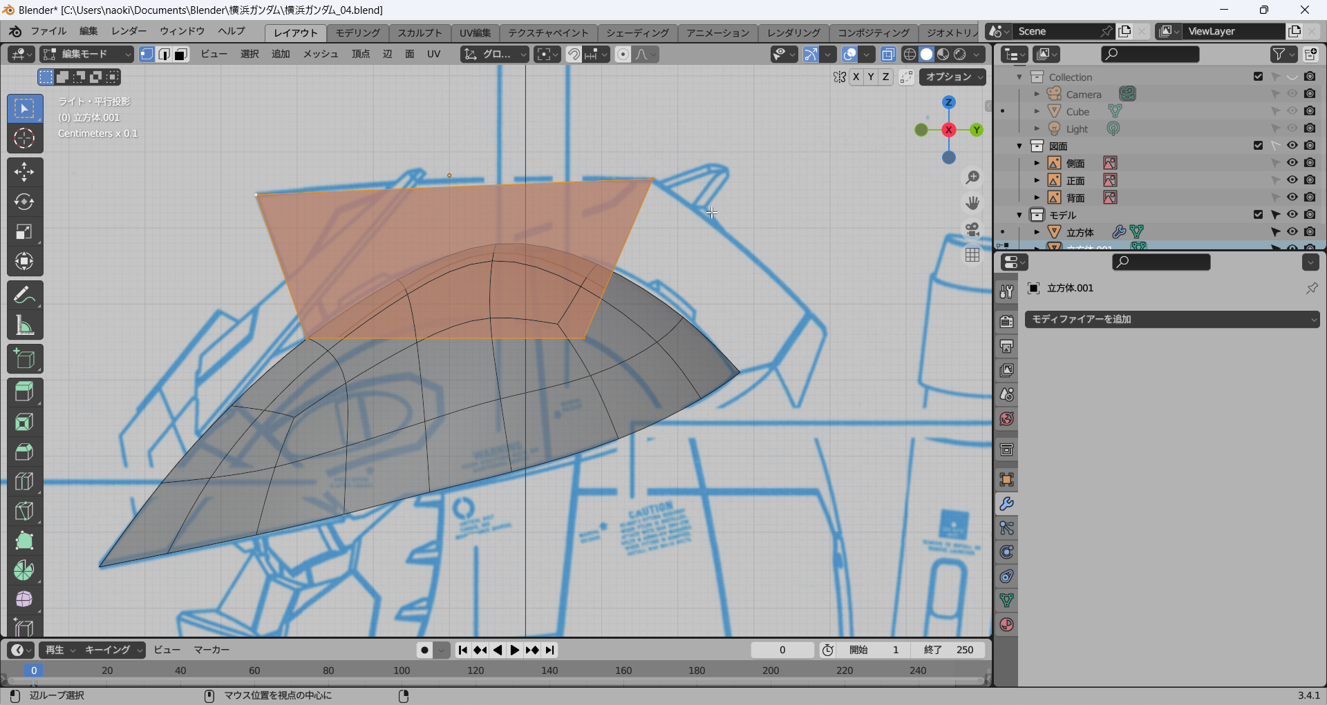Select the Move tool in toolbar
This screenshot has width=1327, height=705.
(24, 172)
